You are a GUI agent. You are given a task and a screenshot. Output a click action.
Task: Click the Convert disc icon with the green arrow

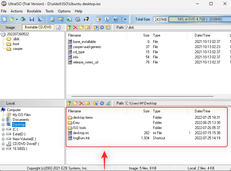(x=69, y=19)
